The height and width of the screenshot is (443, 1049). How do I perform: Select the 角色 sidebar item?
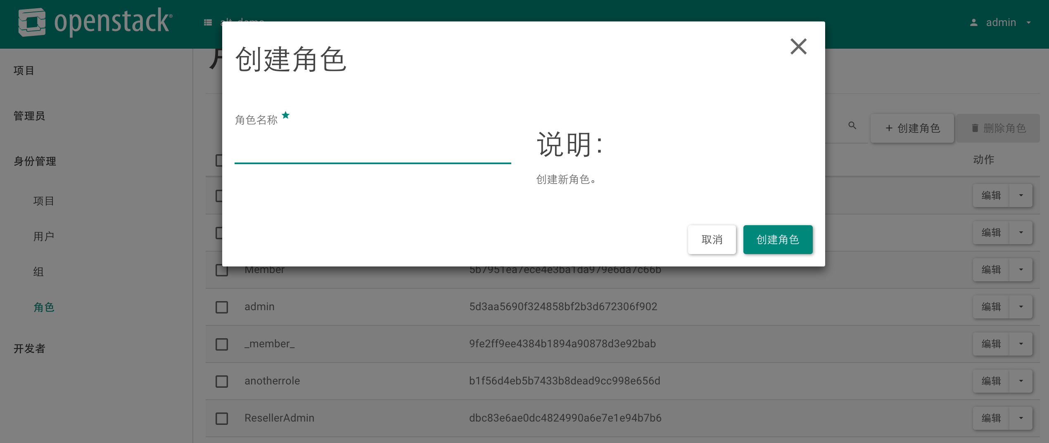click(x=44, y=307)
